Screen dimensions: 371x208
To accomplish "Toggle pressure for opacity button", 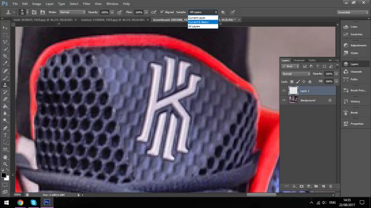I will (x=120, y=12).
